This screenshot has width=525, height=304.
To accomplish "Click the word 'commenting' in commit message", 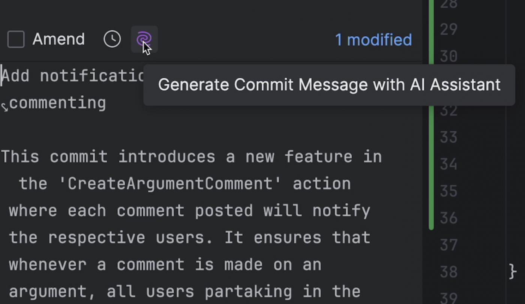I will 57,103.
